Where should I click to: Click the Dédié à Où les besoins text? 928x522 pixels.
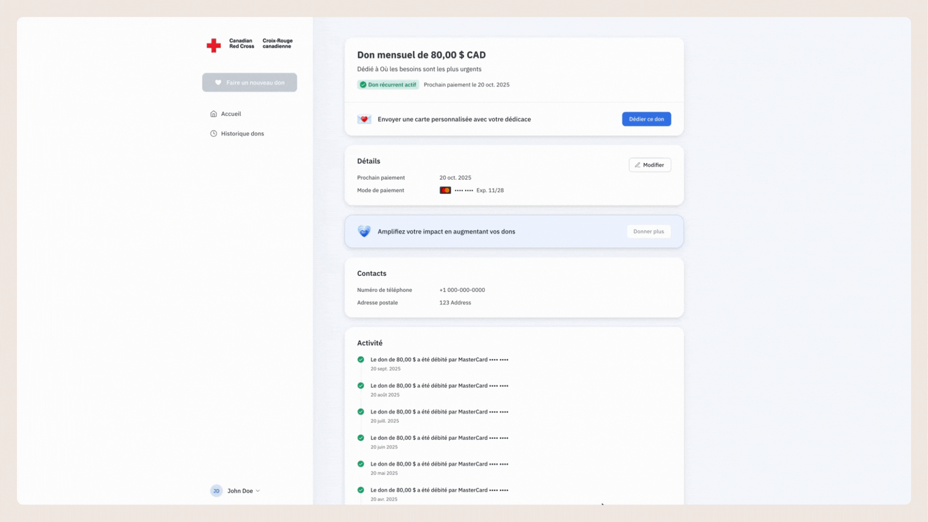[x=419, y=69]
